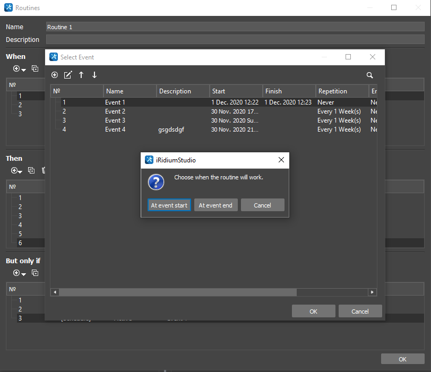Click the add event plus icon

(55, 75)
